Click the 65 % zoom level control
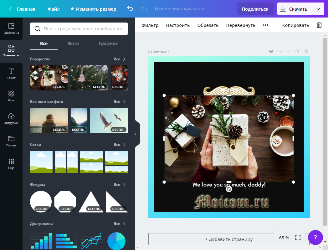This screenshot has width=328, height=250. pos(284,238)
